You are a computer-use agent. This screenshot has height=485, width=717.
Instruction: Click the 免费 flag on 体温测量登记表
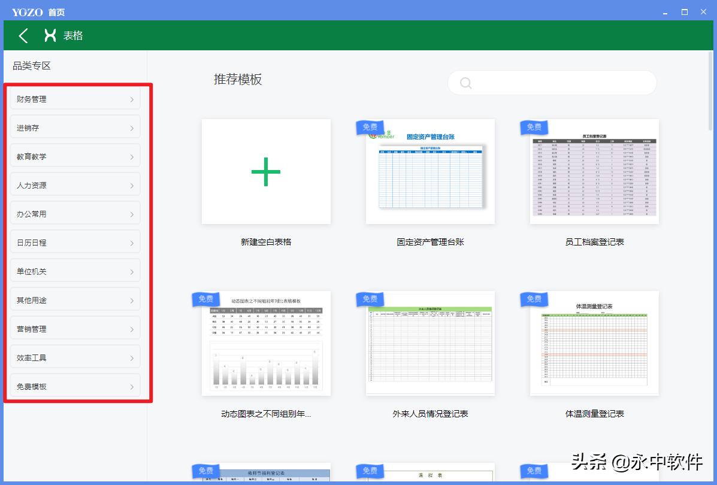pos(534,299)
